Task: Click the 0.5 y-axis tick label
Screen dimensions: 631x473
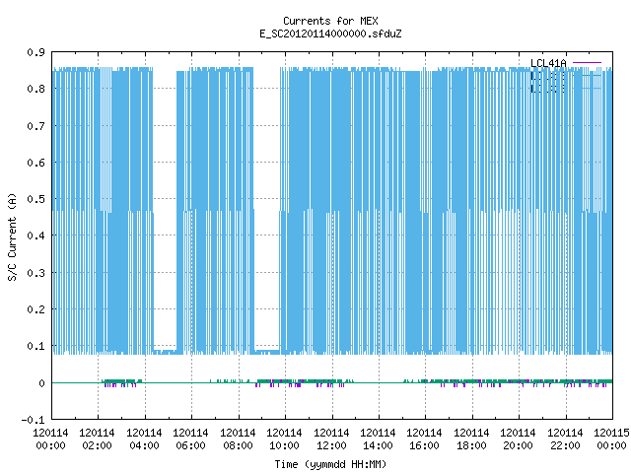Action: [x=35, y=199]
